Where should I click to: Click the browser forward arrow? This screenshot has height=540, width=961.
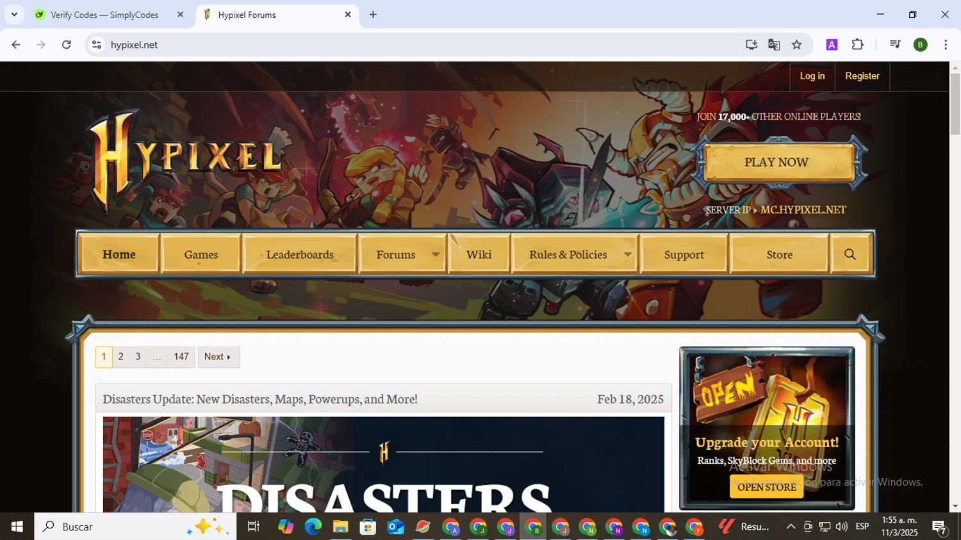(x=41, y=45)
